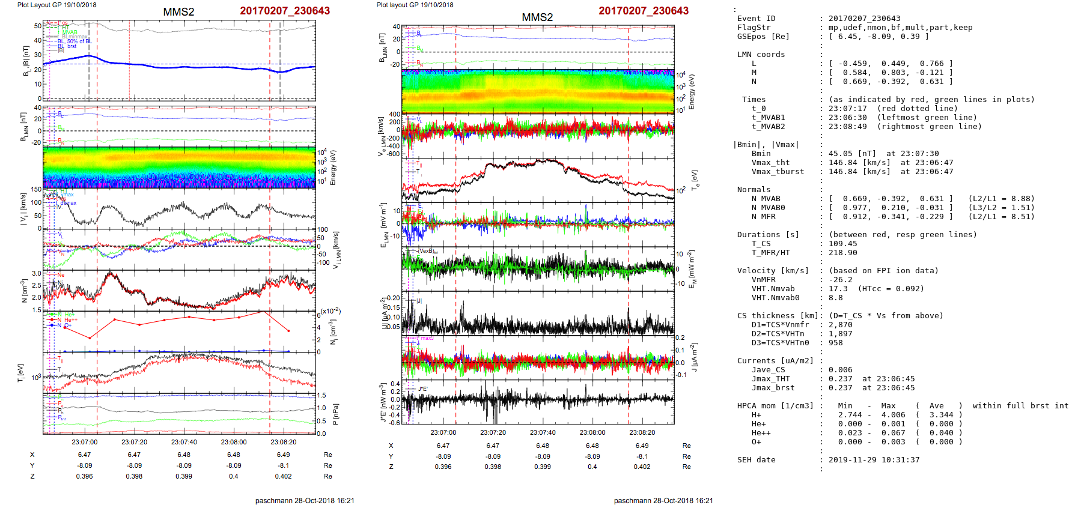Click the VHT.Nmvab0 value 8.8
The width and height of the screenshot is (1084, 505).
(835, 298)
